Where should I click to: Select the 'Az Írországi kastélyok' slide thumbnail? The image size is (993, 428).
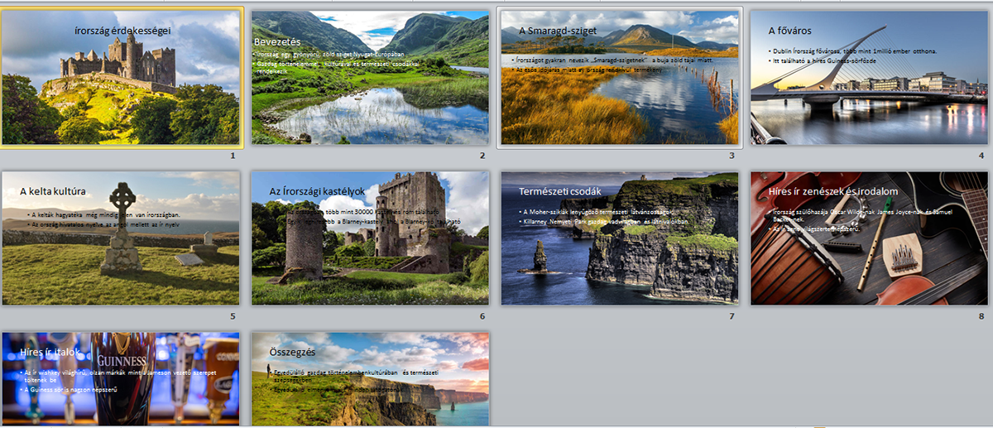tap(370, 238)
